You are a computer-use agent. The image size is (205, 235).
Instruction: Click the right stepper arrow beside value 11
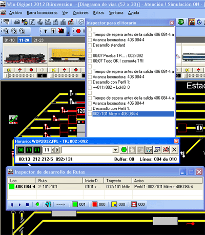57,150
